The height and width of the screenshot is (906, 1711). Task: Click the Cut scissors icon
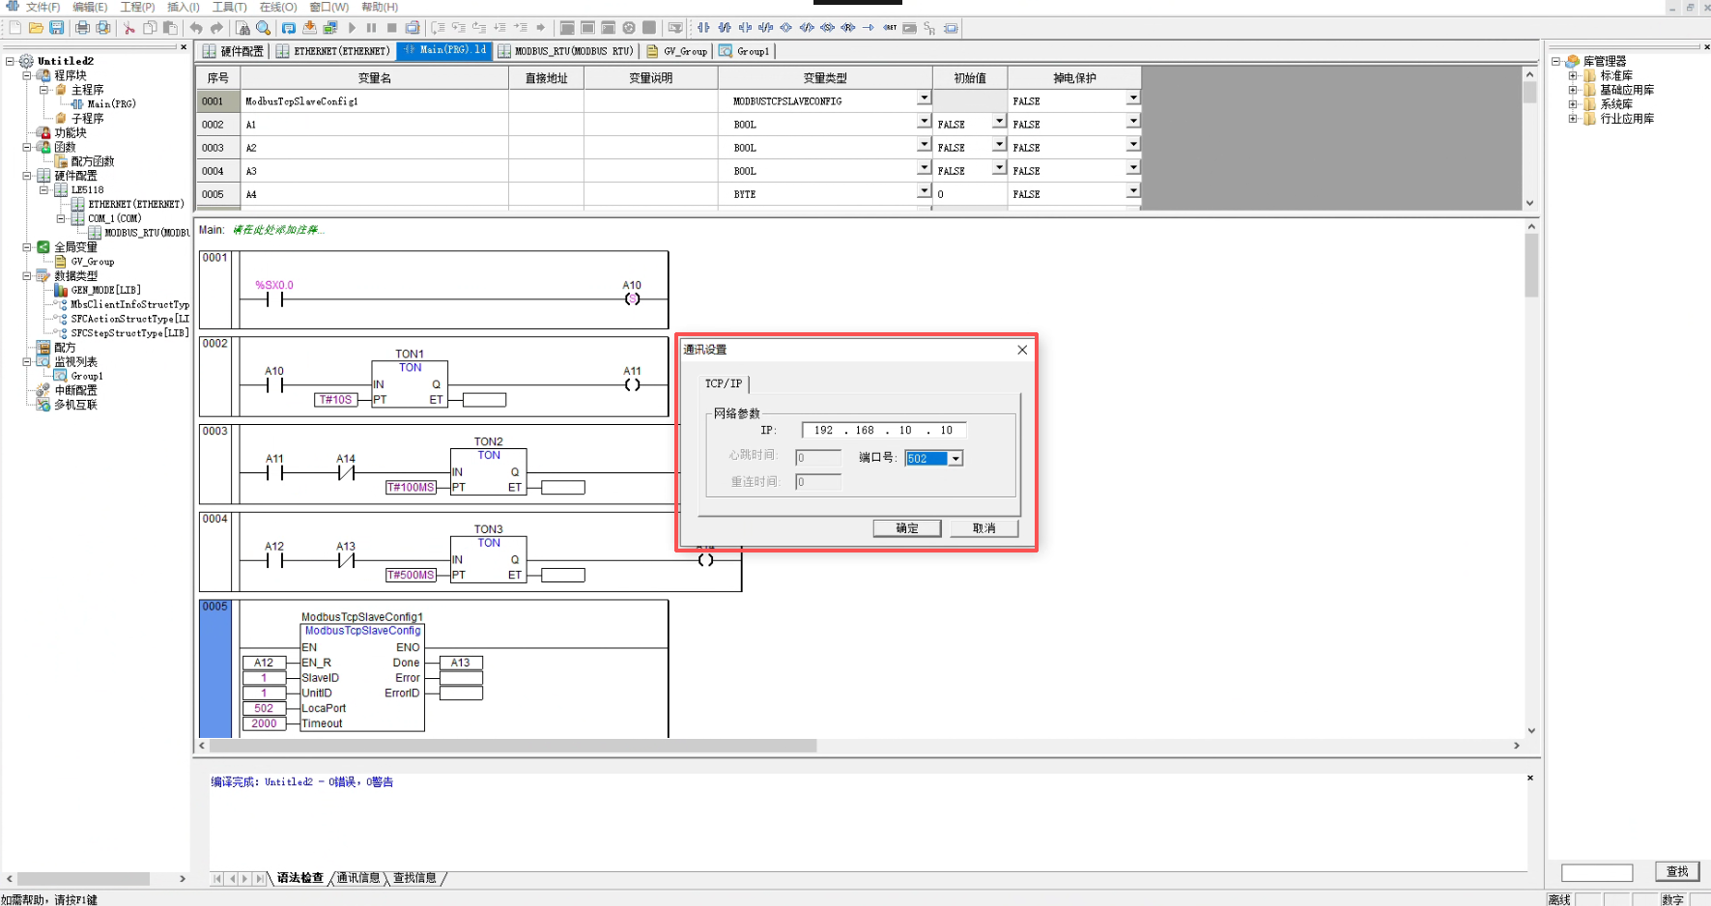(128, 28)
